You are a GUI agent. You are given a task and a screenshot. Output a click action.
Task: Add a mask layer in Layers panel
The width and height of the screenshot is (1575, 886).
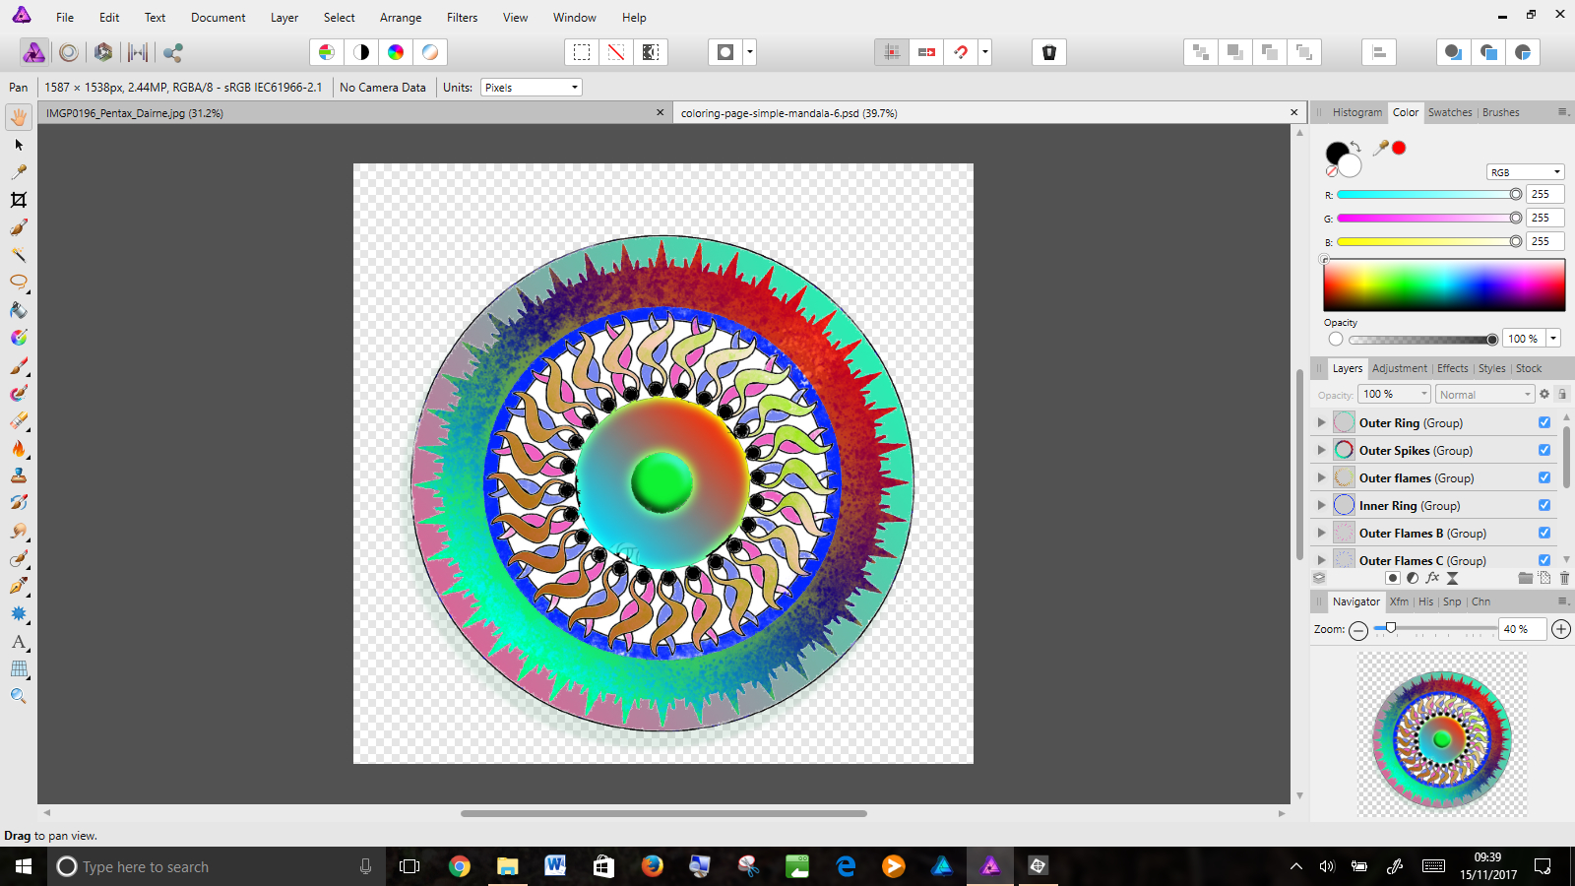[x=1392, y=578]
